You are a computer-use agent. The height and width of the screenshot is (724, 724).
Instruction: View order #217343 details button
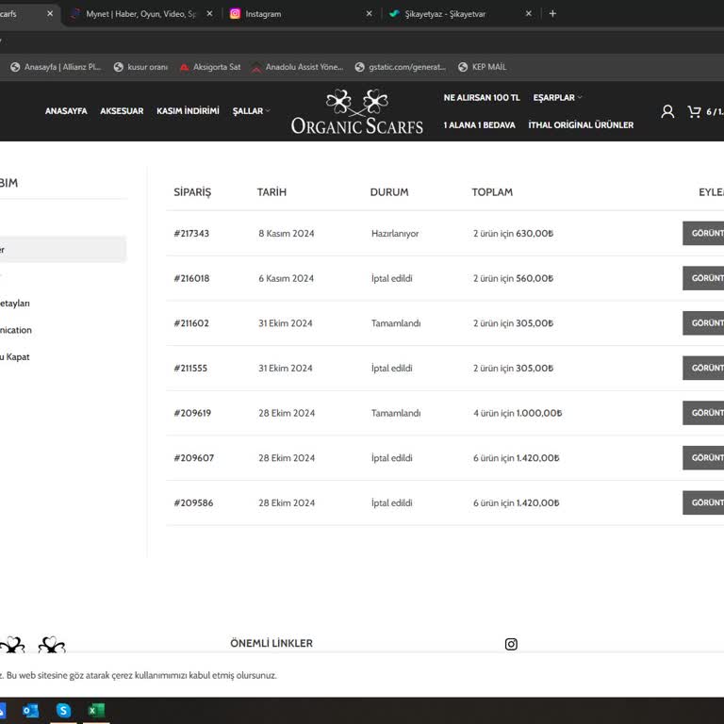[703, 233]
